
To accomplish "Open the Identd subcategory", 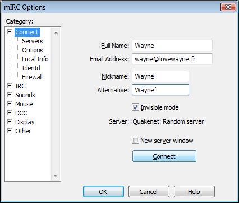I will coord(31,68).
